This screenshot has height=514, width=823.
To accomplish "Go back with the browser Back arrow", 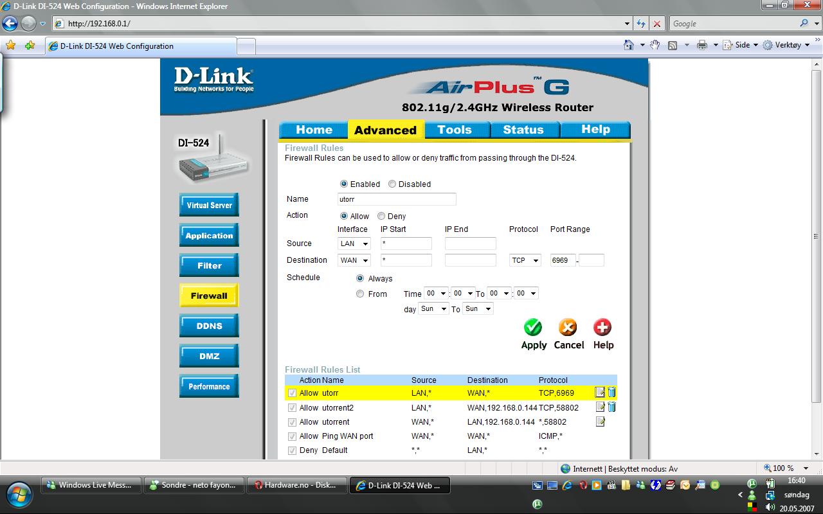I will tap(10, 24).
